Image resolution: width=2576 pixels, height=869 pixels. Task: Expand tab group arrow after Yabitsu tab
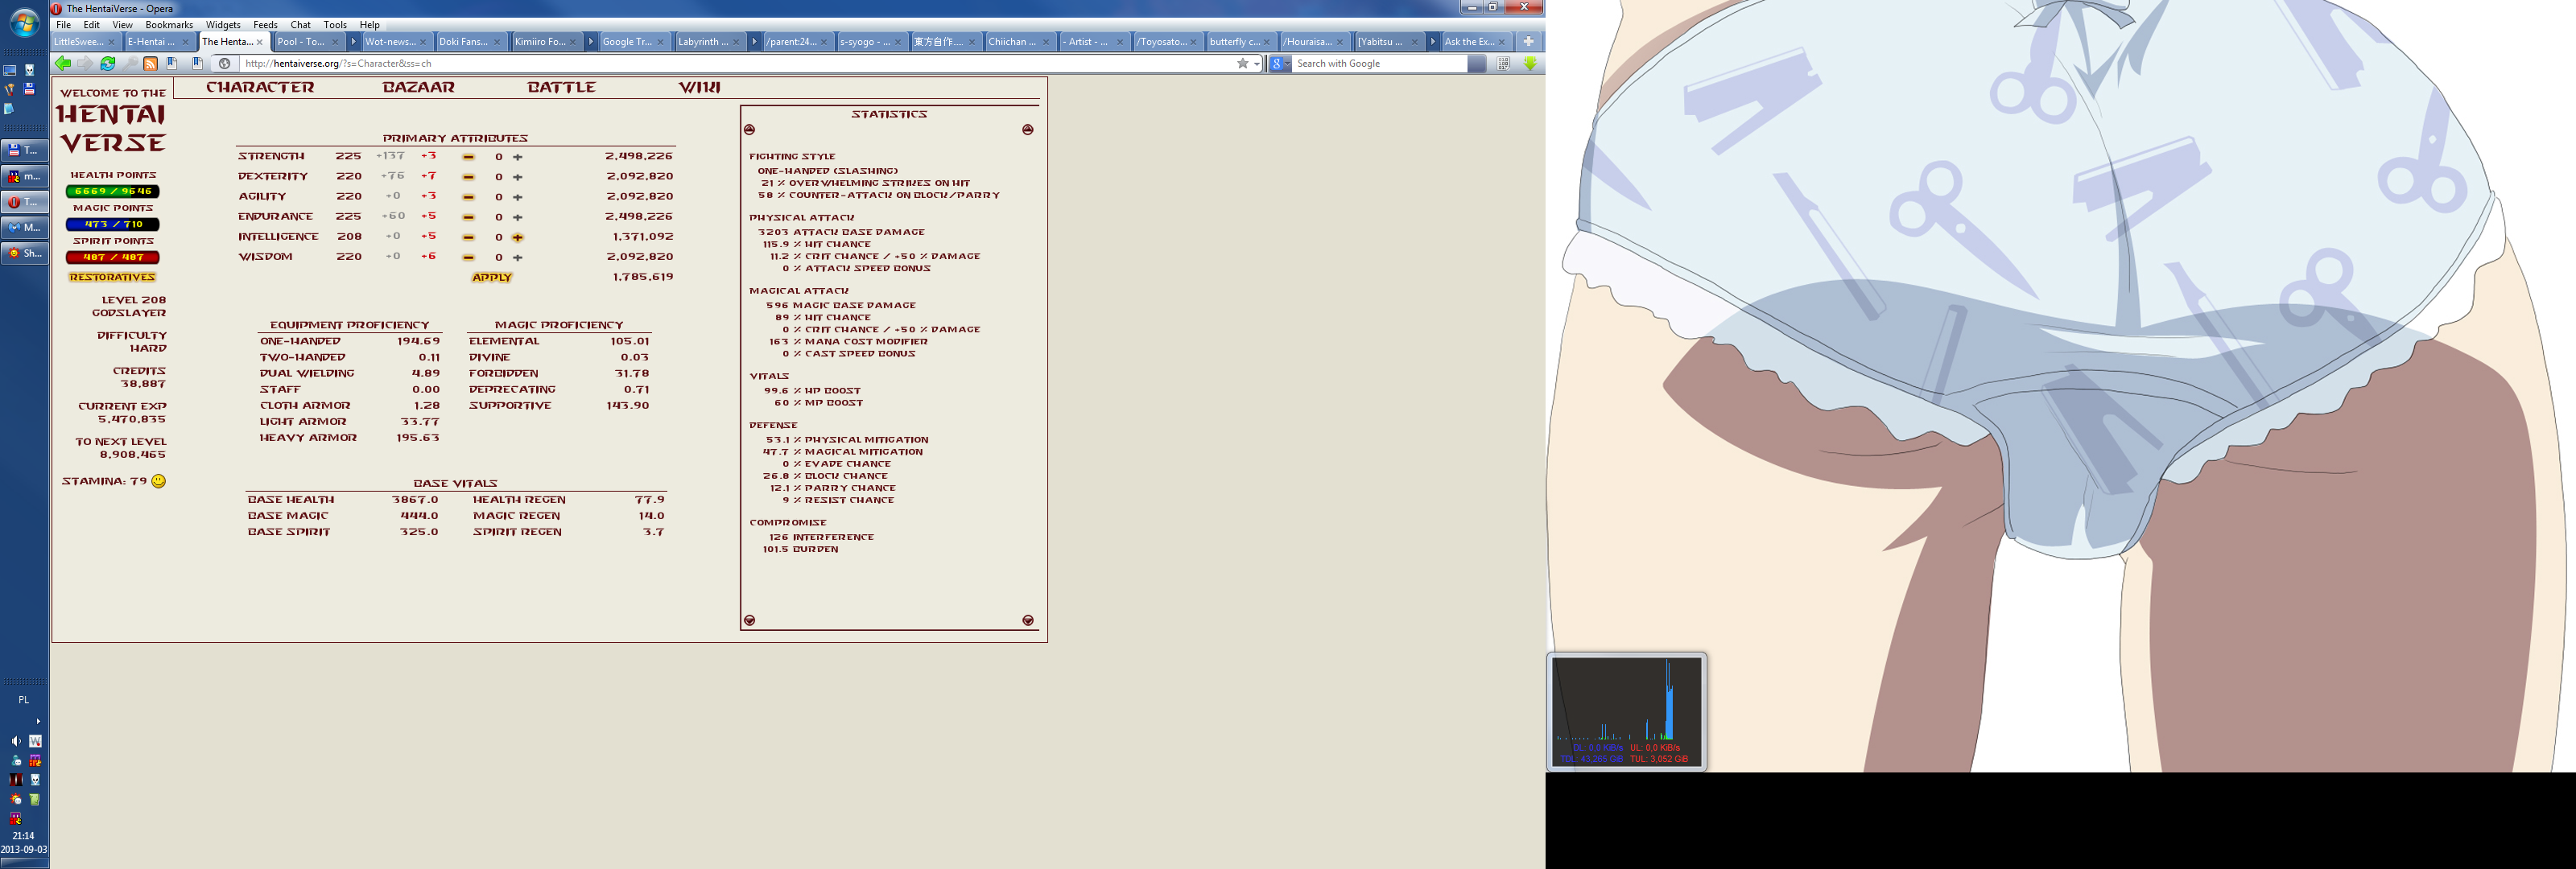(x=1432, y=42)
